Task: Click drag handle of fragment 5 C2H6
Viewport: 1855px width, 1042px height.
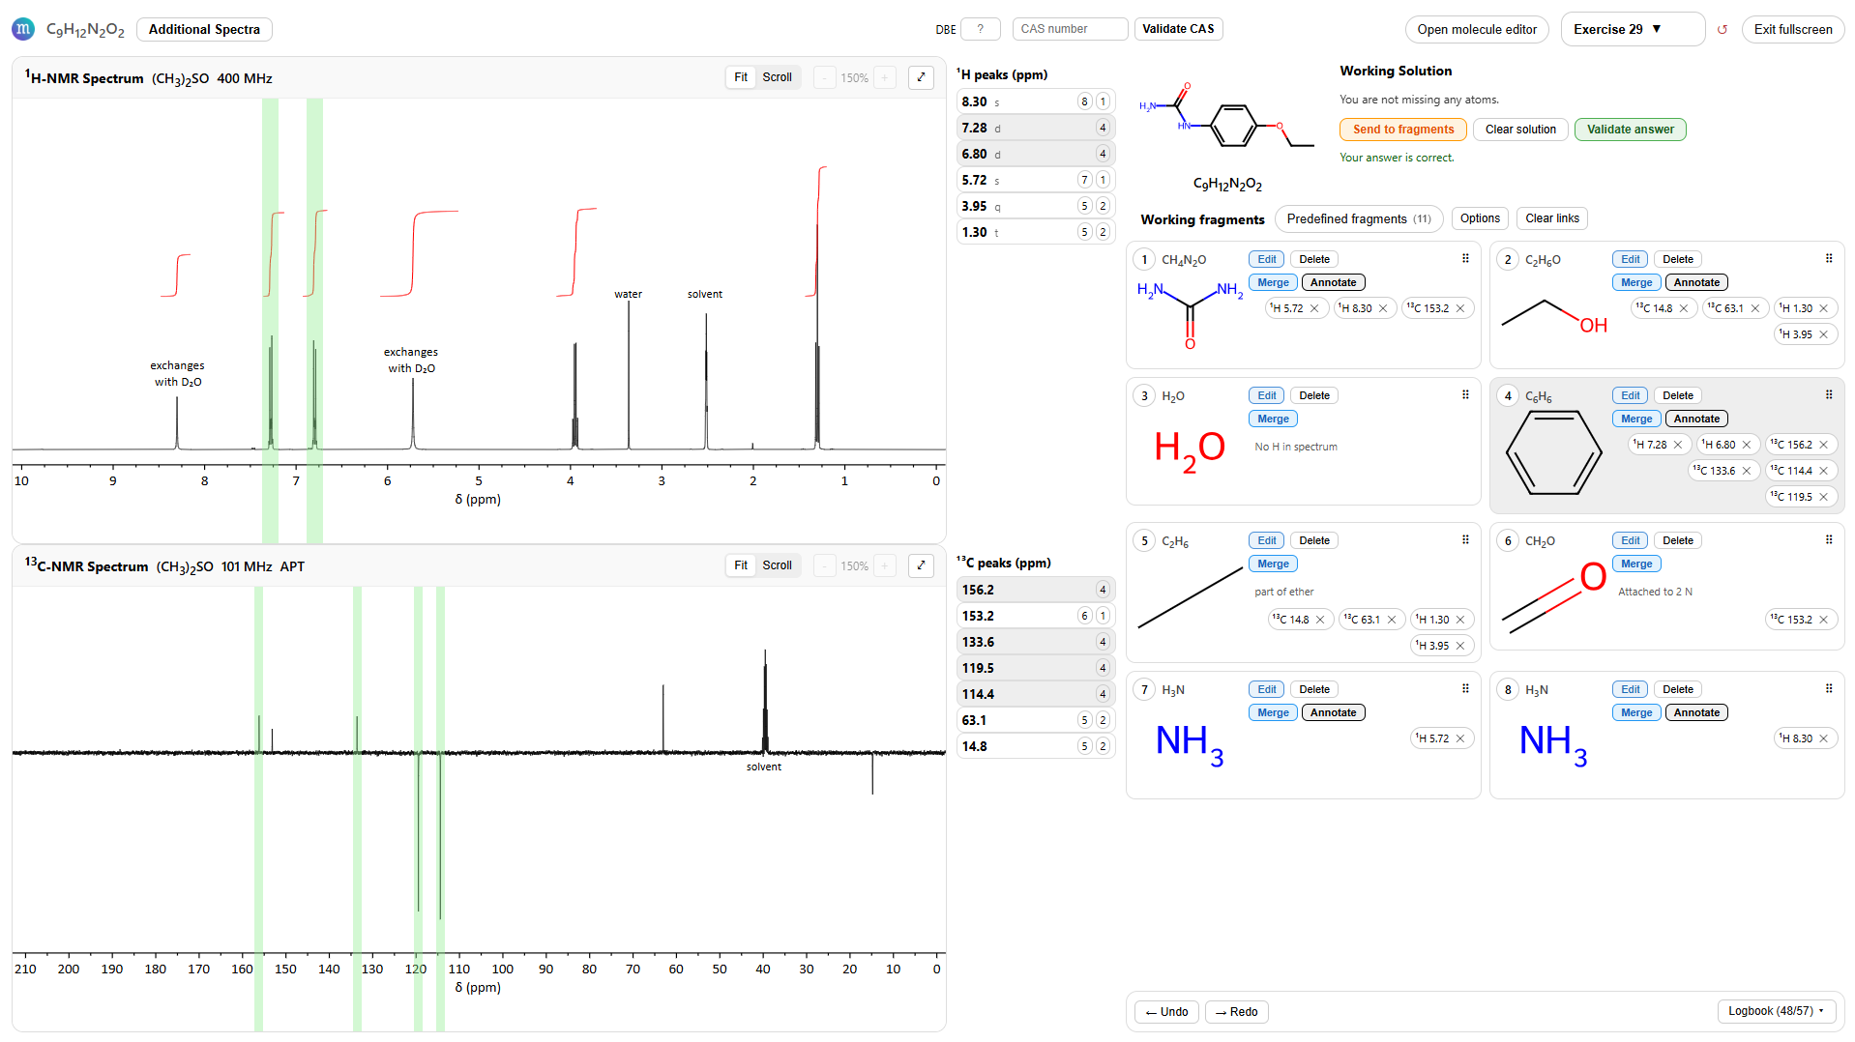Action: [x=1465, y=539]
